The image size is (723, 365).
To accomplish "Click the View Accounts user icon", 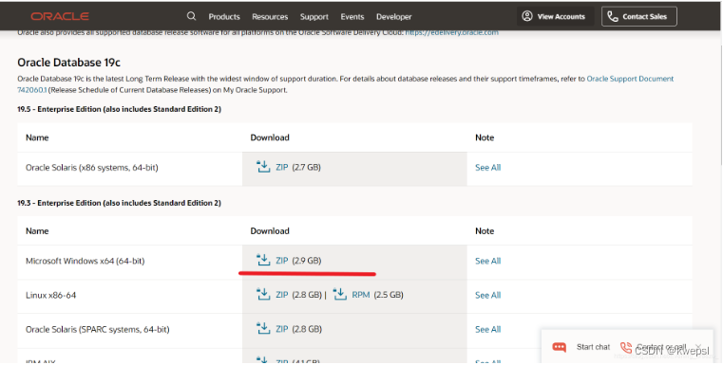I will tap(527, 16).
